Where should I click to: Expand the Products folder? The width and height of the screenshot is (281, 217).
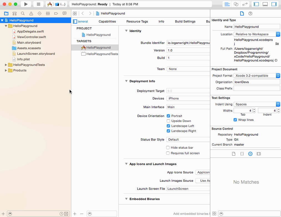pyautogui.click(x=6, y=71)
